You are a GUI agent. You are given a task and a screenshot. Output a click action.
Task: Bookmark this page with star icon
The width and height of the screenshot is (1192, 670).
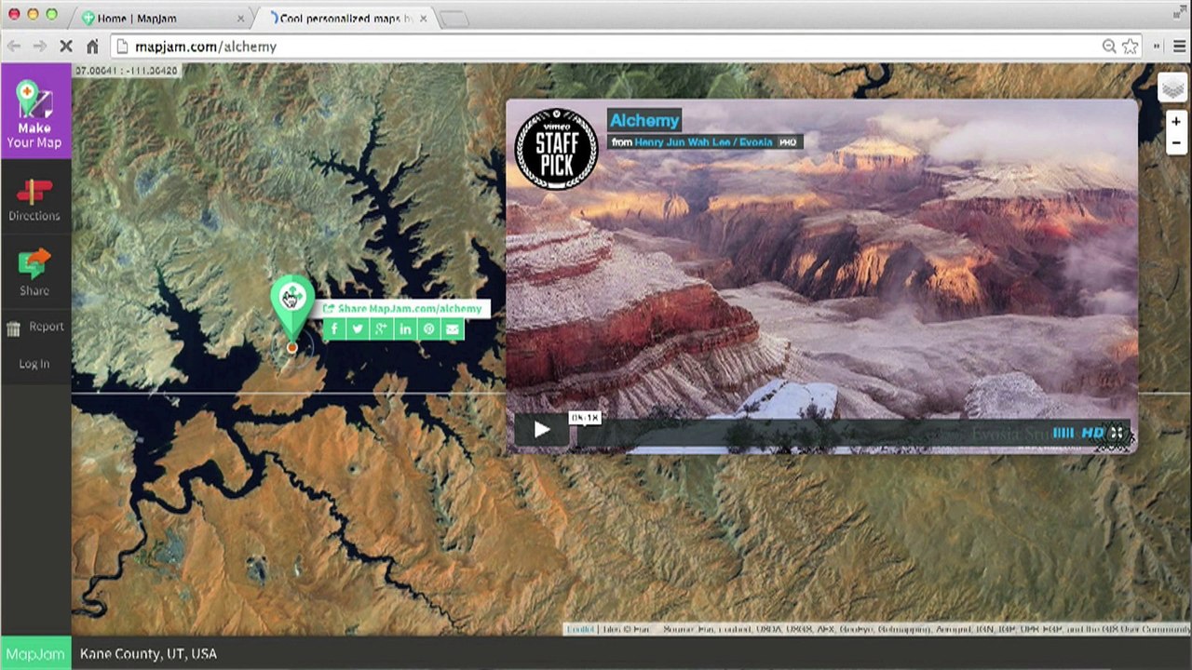click(x=1131, y=47)
